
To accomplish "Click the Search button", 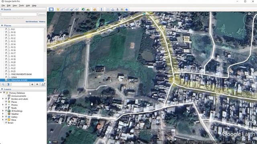I will coord(42,14).
